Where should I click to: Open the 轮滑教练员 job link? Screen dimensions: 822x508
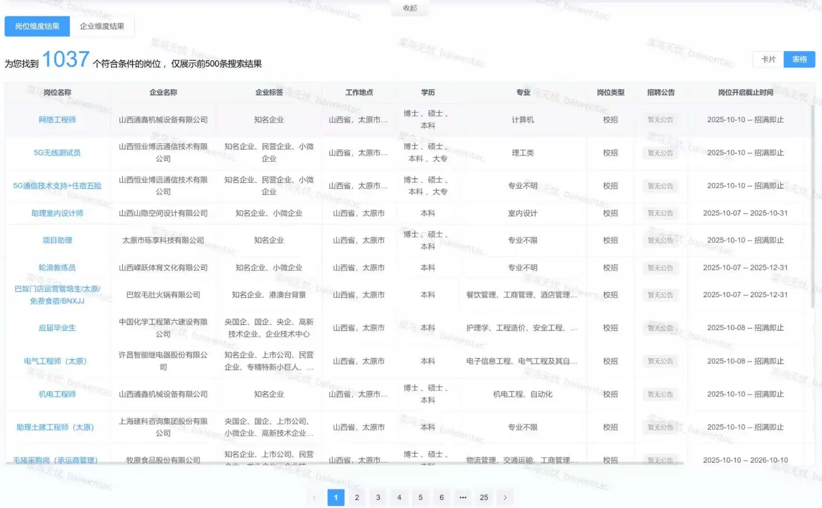pyautogui.click(x=57, y=268)
